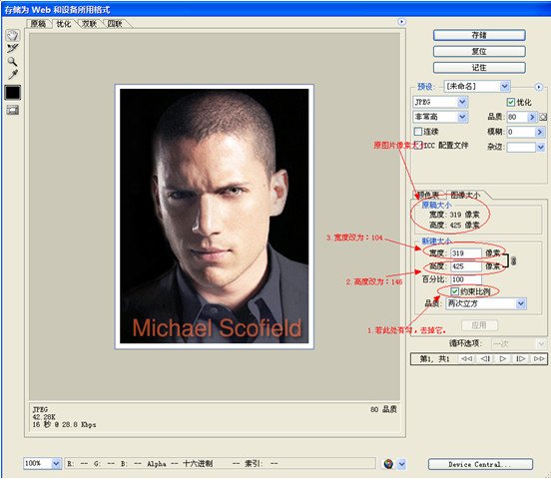Click the Device Central button
The image size is (551, 482).
pos(480,464)
